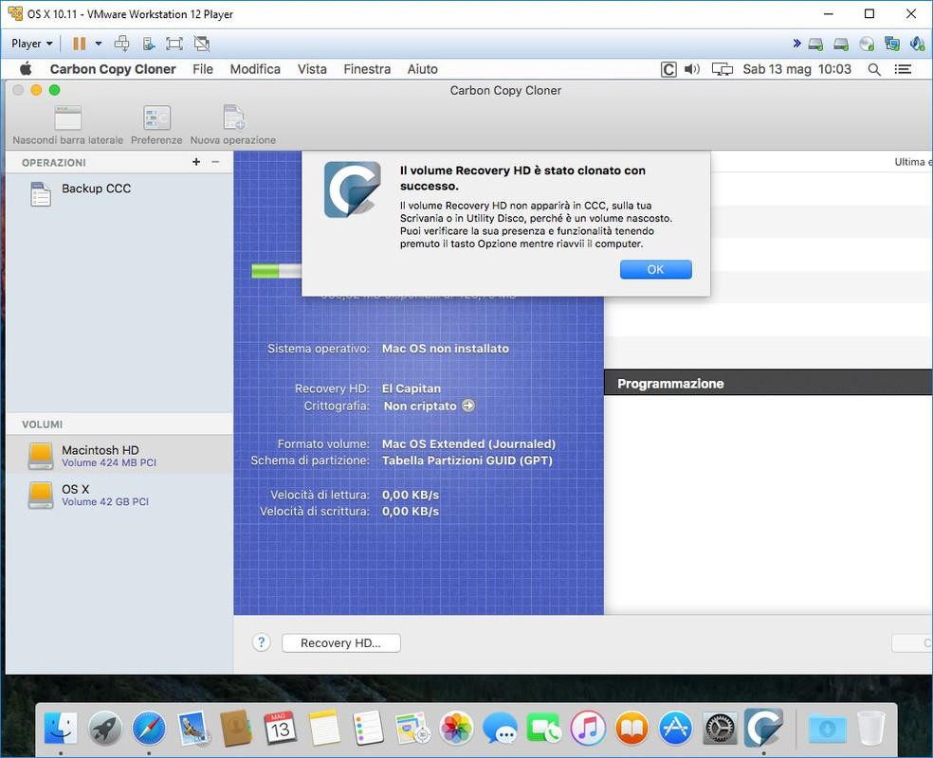Select Macintosh HD volume in sidebar
Image resolution: width=933 pixels, height=758 pixels.
[x=119, y=456]
